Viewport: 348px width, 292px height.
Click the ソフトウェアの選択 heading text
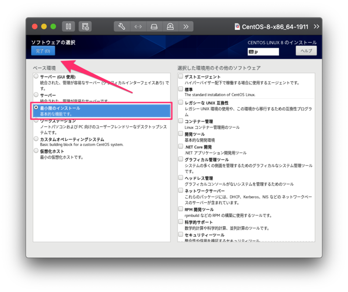click(x=53, y=42)
